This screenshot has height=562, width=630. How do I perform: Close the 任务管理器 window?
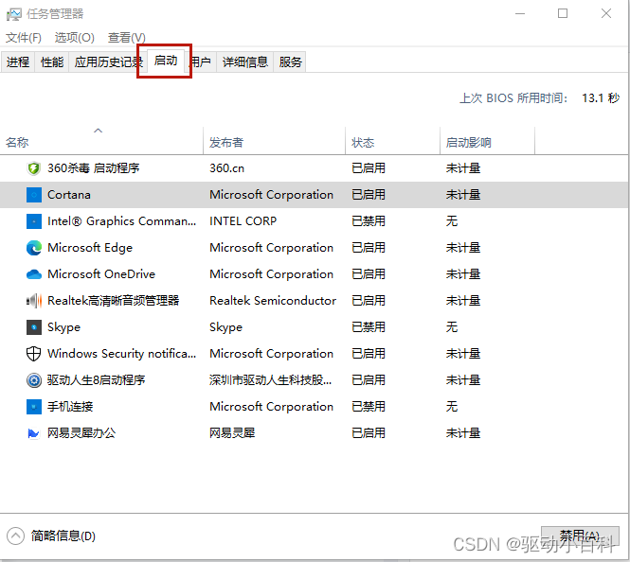coord(606,13)
